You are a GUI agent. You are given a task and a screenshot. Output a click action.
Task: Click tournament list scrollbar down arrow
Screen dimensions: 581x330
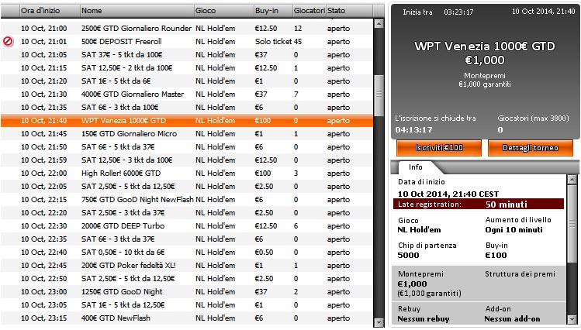point(379,322)
